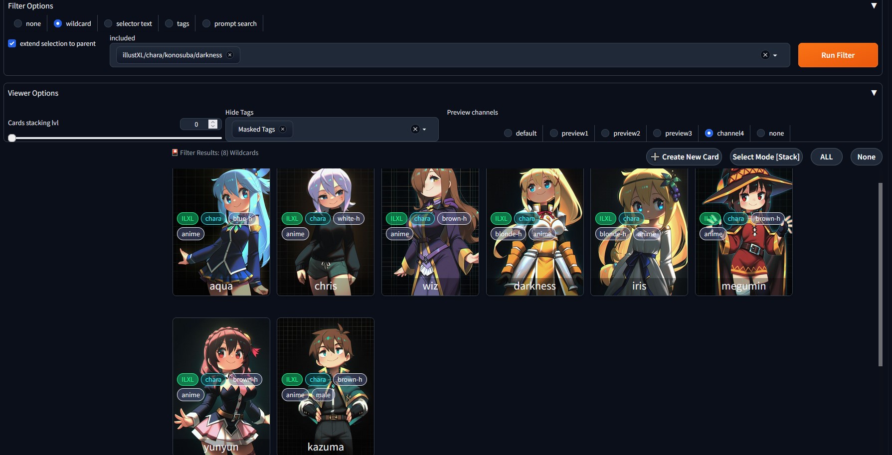Click the chara tag on kazuma card
This screenshot has height=455, width=892.
[x=318, y=379]
